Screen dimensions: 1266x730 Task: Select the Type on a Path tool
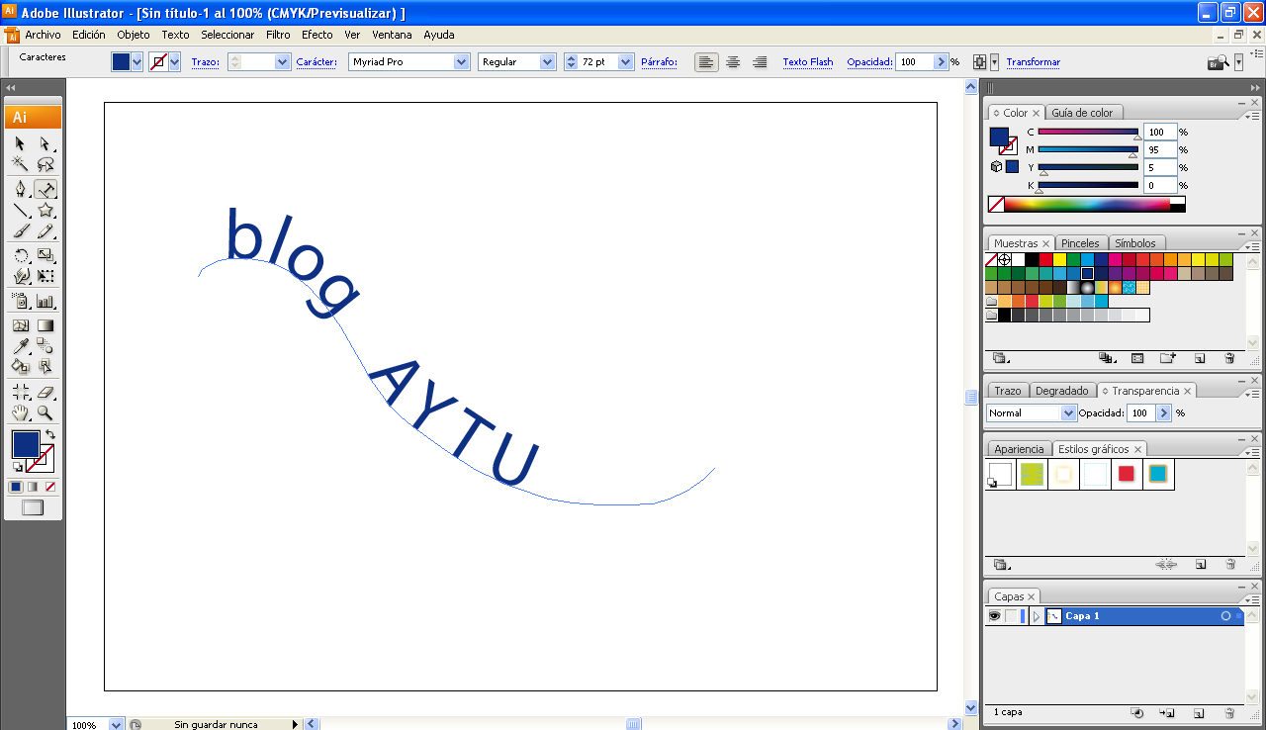tap(45, 189)
